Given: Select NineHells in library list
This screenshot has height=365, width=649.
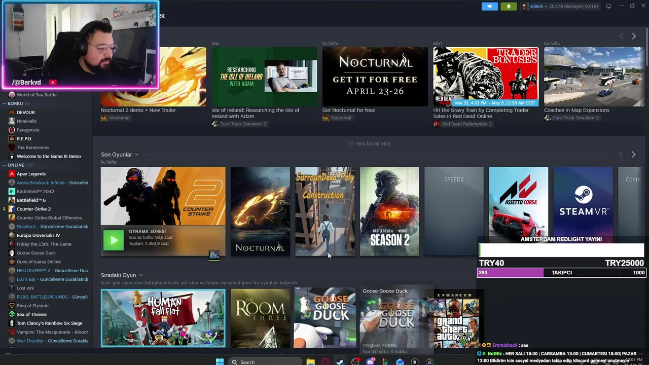Looking at the screenshot, I should click(26, 121).
